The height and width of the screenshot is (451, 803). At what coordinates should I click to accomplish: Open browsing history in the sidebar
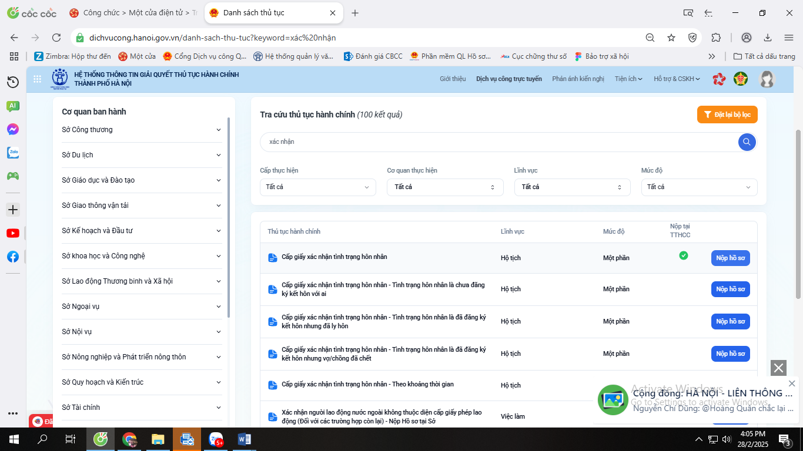[13, 82]
